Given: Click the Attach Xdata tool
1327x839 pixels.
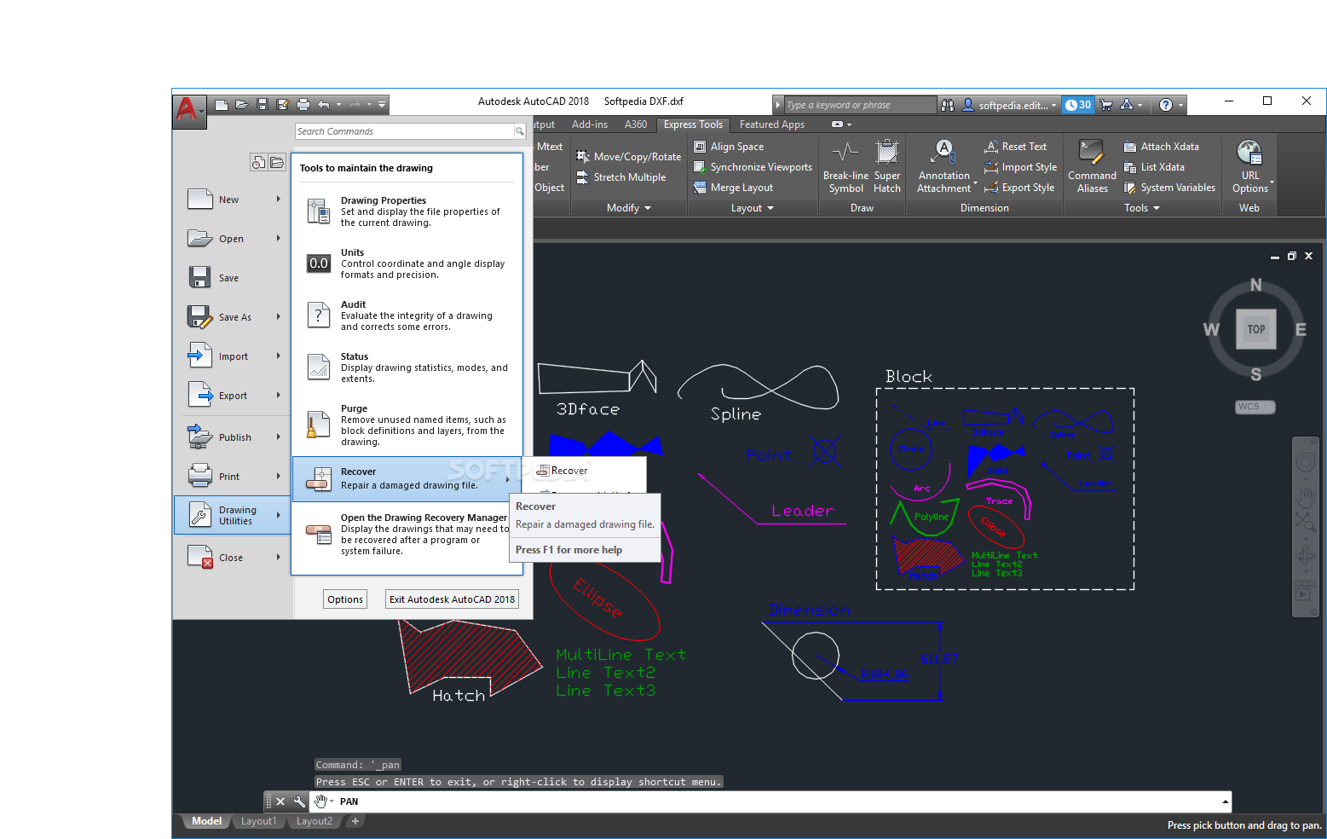Looking at the screenshot, I should click(1161, 147).
